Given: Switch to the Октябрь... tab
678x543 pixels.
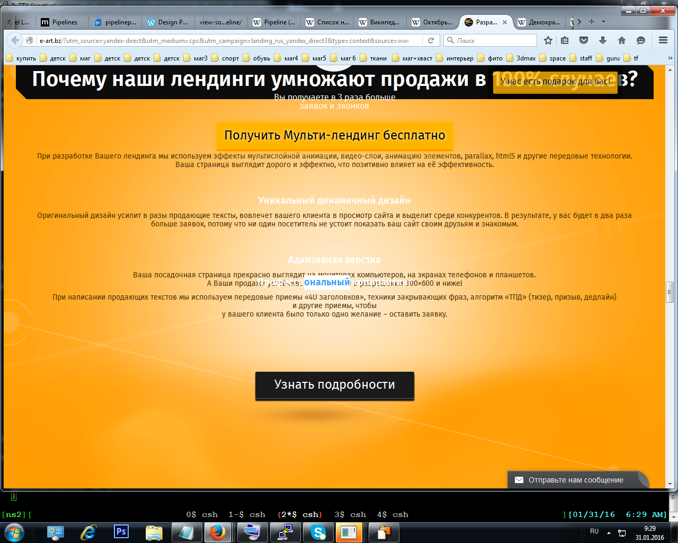Looking at the screenshot, I should (x=433, y=22).
